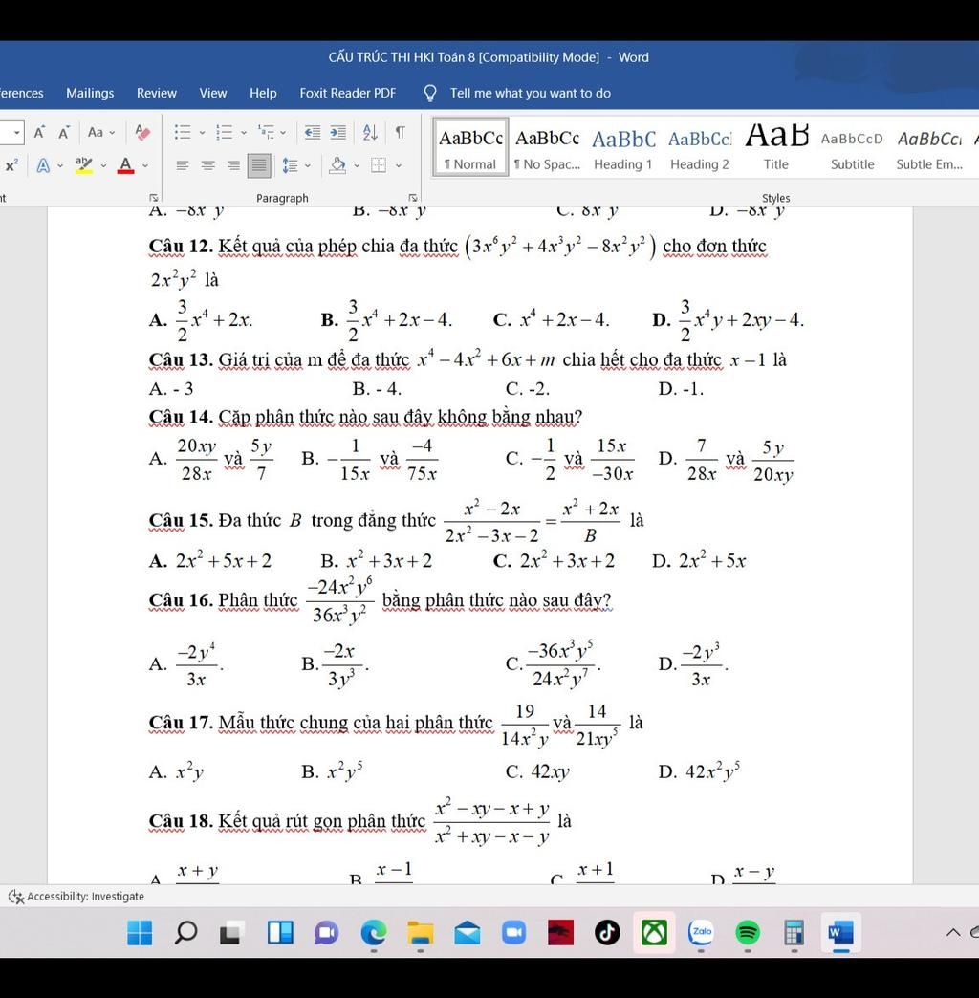Expand Numbering dropdown arrow

pos(244,133)
